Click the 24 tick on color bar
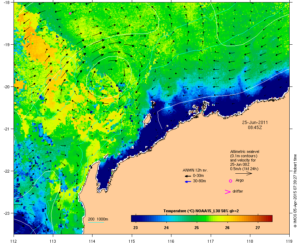The image size is (300, 243). 166,228
